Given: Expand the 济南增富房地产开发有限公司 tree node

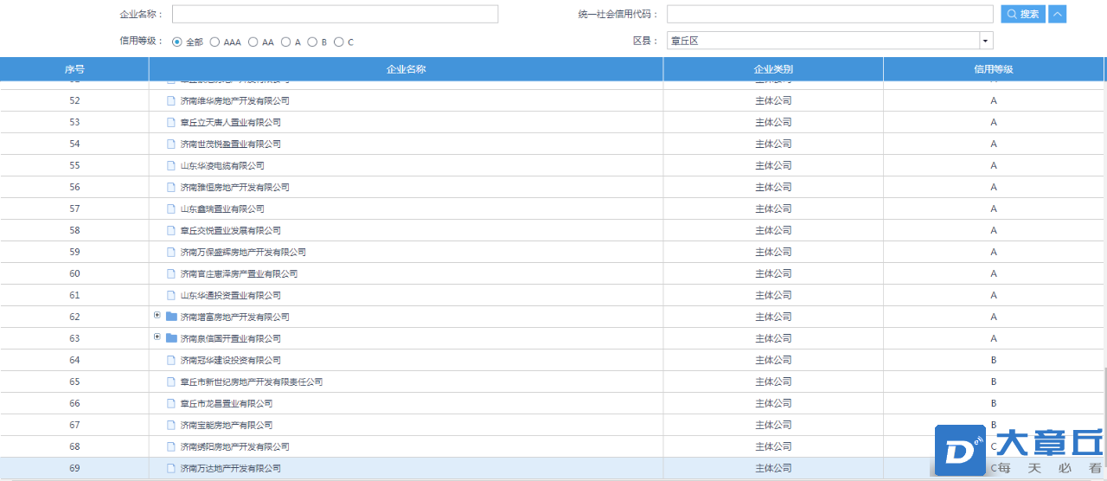Looking at the screenshot, I should [x=157, y=316].
